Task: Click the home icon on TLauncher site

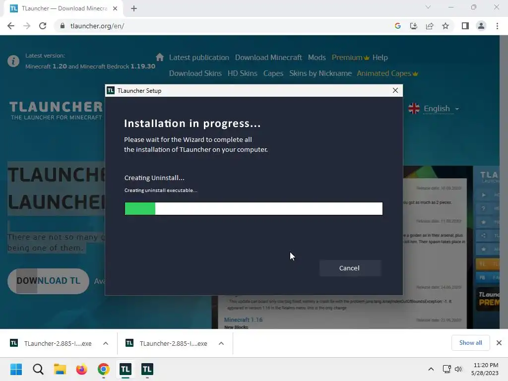Action: tap(159, 58)
